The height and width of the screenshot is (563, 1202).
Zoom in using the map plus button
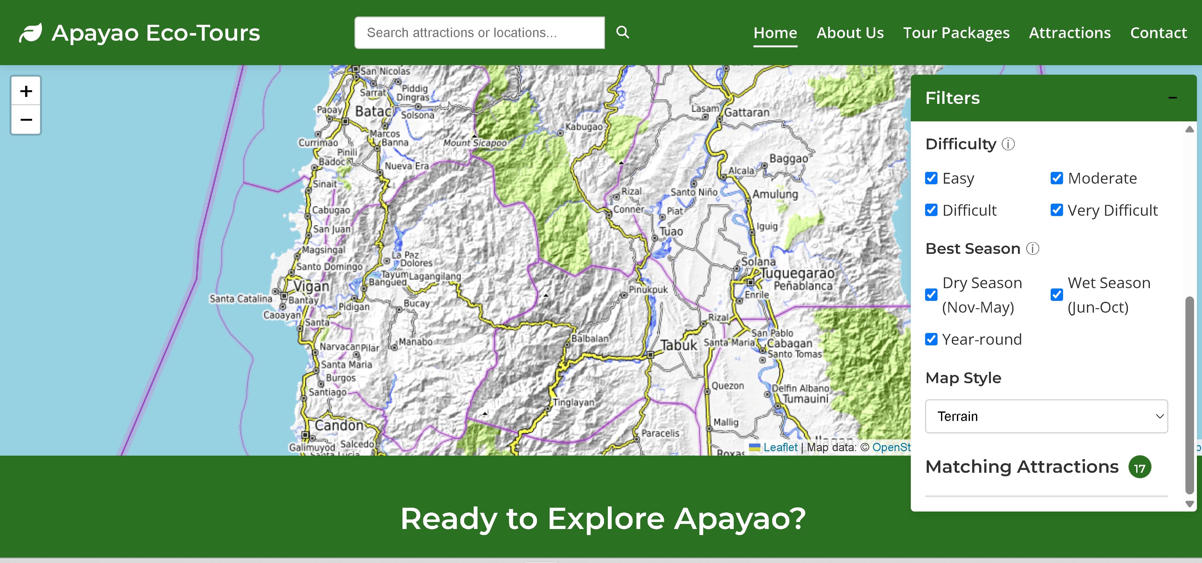click(26, 91)
